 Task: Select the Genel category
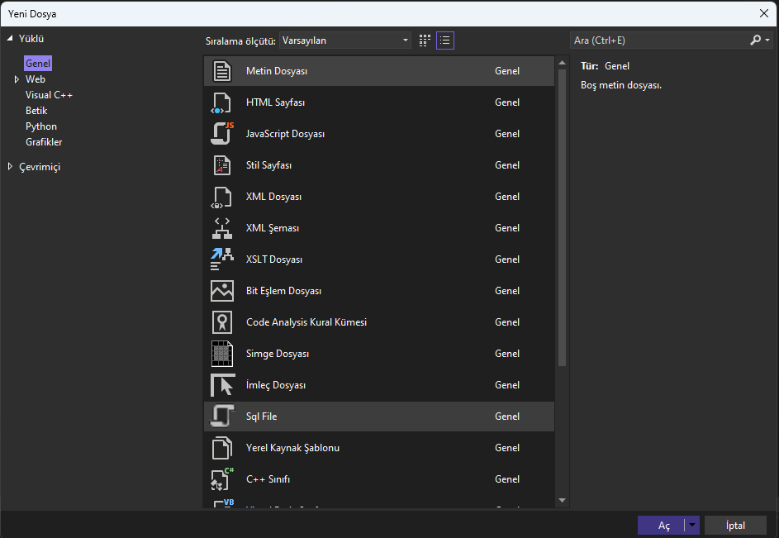pos(38,64)
